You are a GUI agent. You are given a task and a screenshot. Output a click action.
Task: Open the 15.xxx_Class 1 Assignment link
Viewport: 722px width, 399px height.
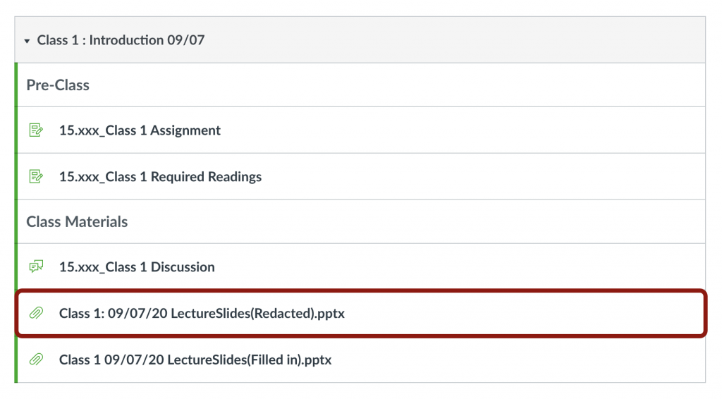coord(140,130)
